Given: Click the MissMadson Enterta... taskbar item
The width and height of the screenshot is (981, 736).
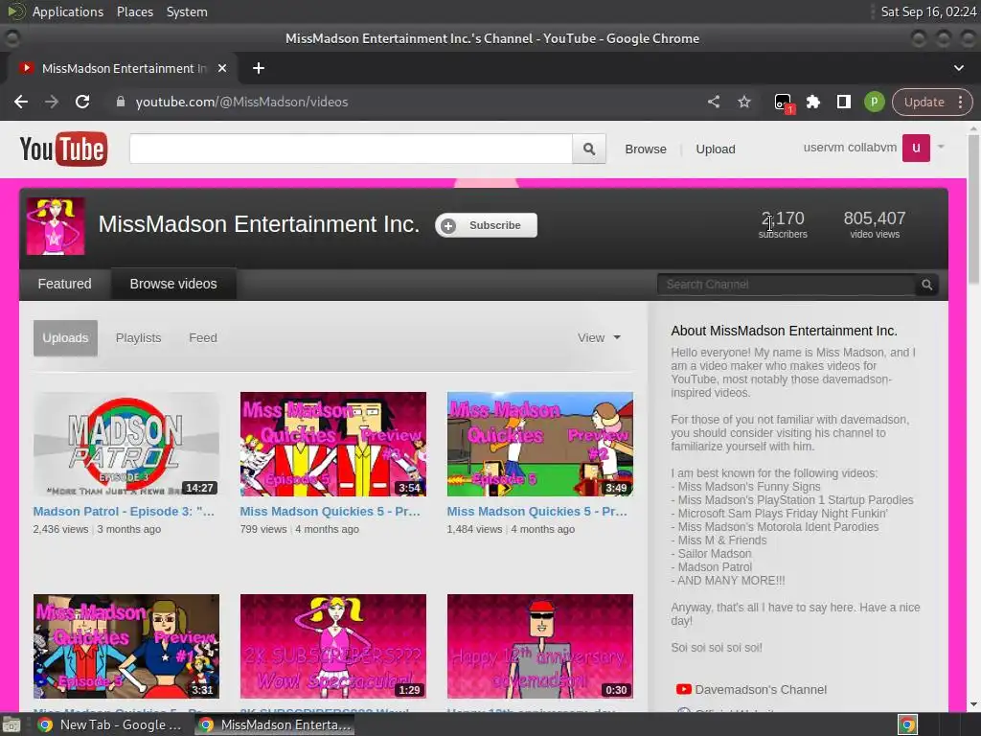Looking at the screenshot, I should 275,724.
